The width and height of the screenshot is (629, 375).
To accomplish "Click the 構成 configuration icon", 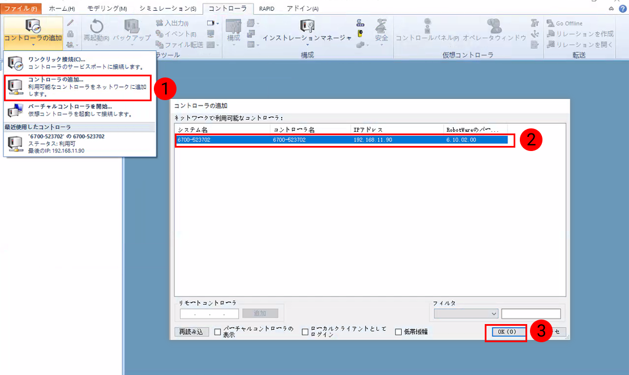I will pyautogui.click(x=233, y=26).
